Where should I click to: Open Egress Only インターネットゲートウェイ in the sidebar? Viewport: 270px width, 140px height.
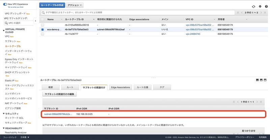19,61
